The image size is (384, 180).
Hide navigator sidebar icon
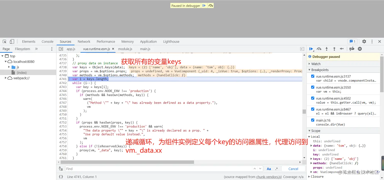(x=61, y=49)
